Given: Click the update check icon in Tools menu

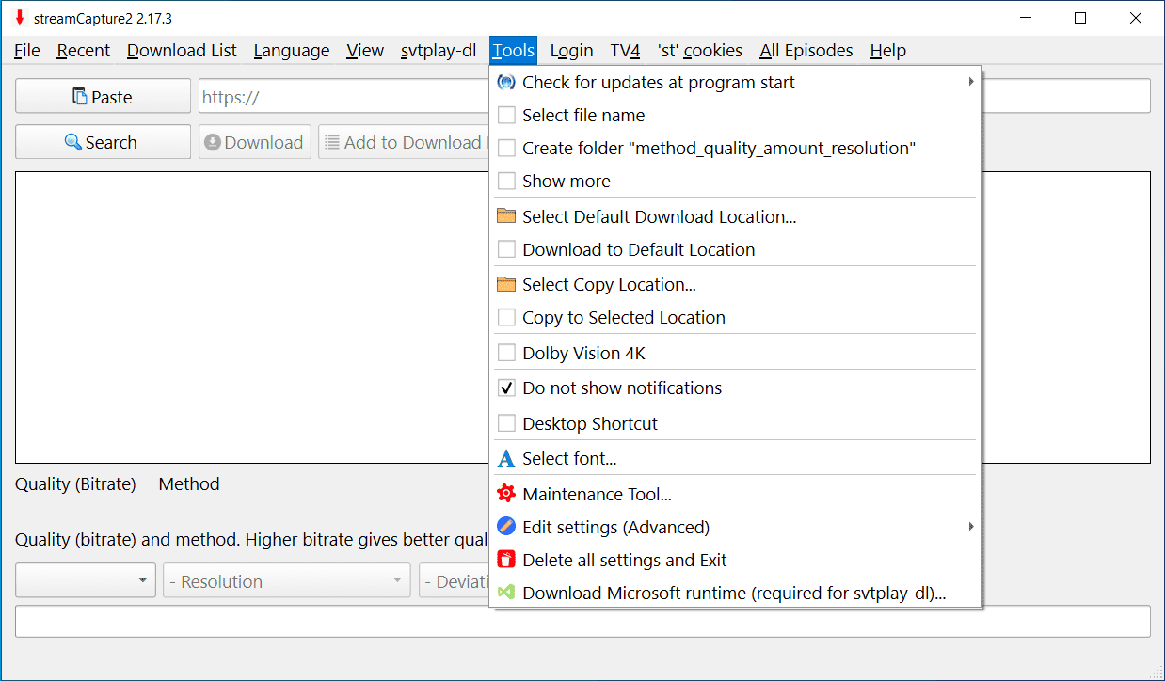Looking at the screenshot, I should pos(506,83).
